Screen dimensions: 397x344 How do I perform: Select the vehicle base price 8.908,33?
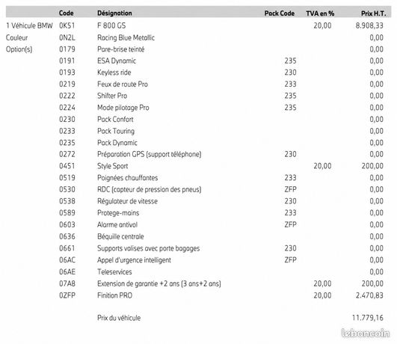pyautogui.click(x=369, y=25)
